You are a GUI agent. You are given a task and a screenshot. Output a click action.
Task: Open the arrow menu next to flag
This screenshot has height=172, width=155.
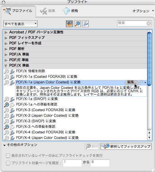click(x=145, y=82)
